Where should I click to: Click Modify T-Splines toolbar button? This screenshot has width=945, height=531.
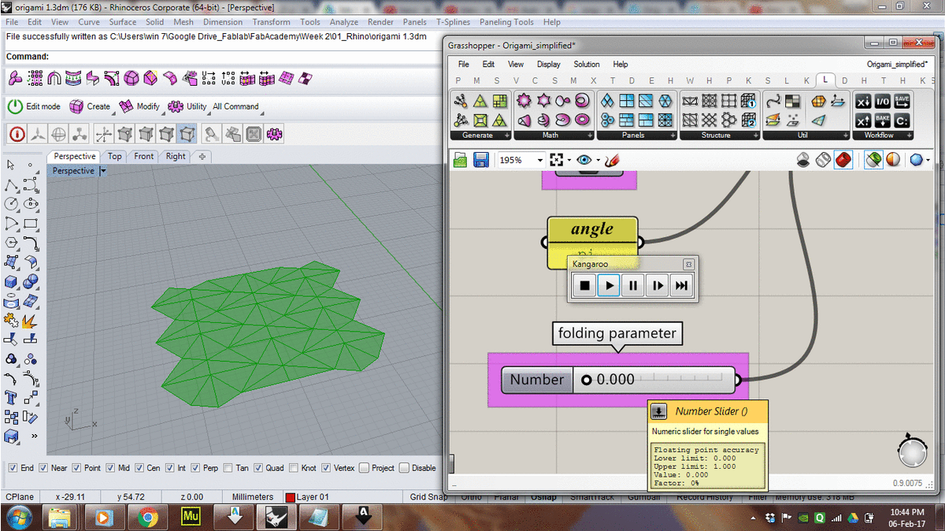click(139, 106)
